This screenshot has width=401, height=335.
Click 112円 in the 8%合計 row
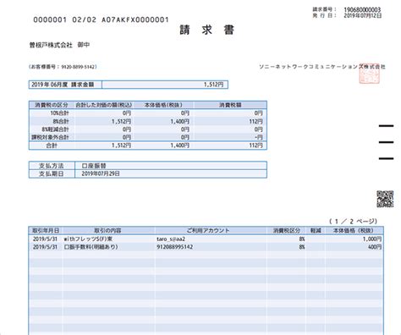(255, 121)
